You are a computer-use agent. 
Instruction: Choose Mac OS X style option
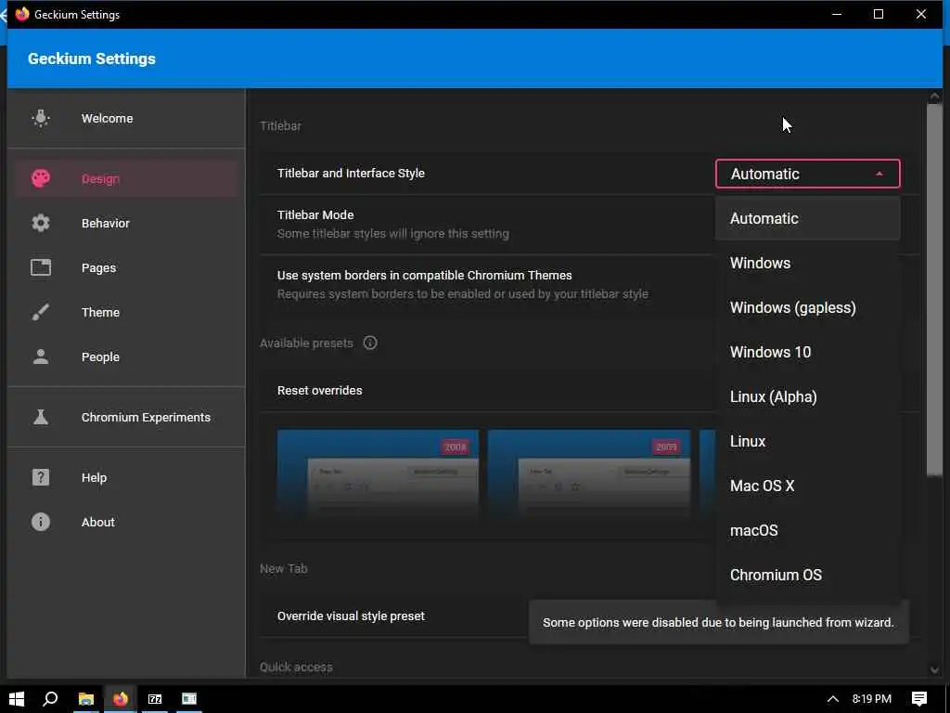tap(808, 486)
